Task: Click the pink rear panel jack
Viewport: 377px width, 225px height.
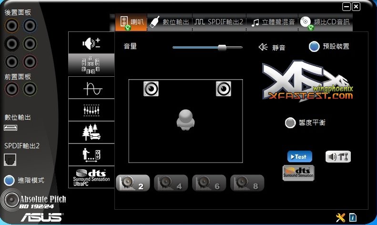Action: pyautogui.click(x=30, y=62)
